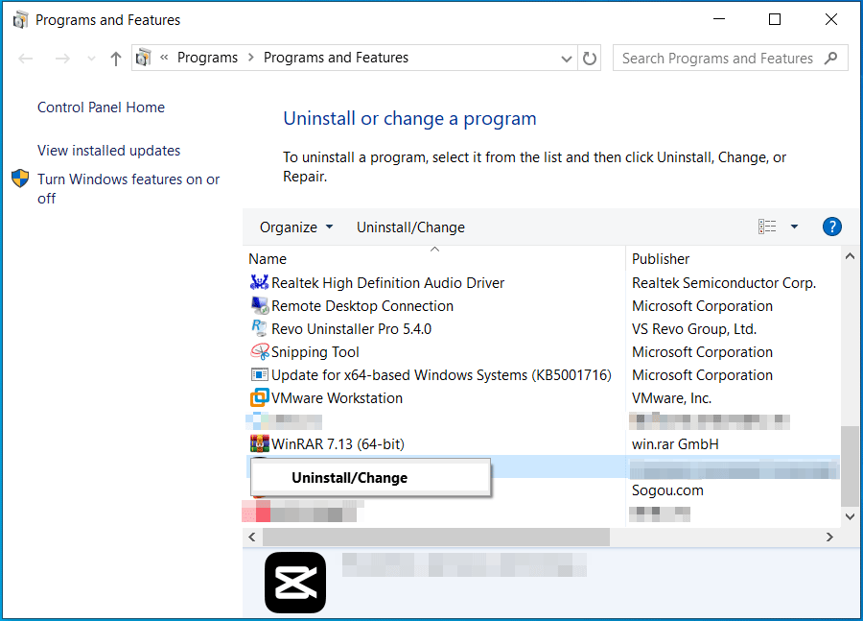
Task: Click the Snipping Tool icon
Action: pyautogui.click(x=259, y=351)
